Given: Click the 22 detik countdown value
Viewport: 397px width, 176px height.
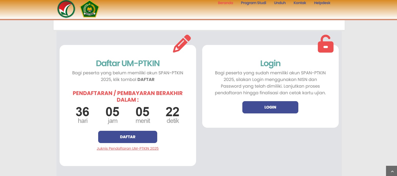Looking at the screenshot, I should pos(173,112).
